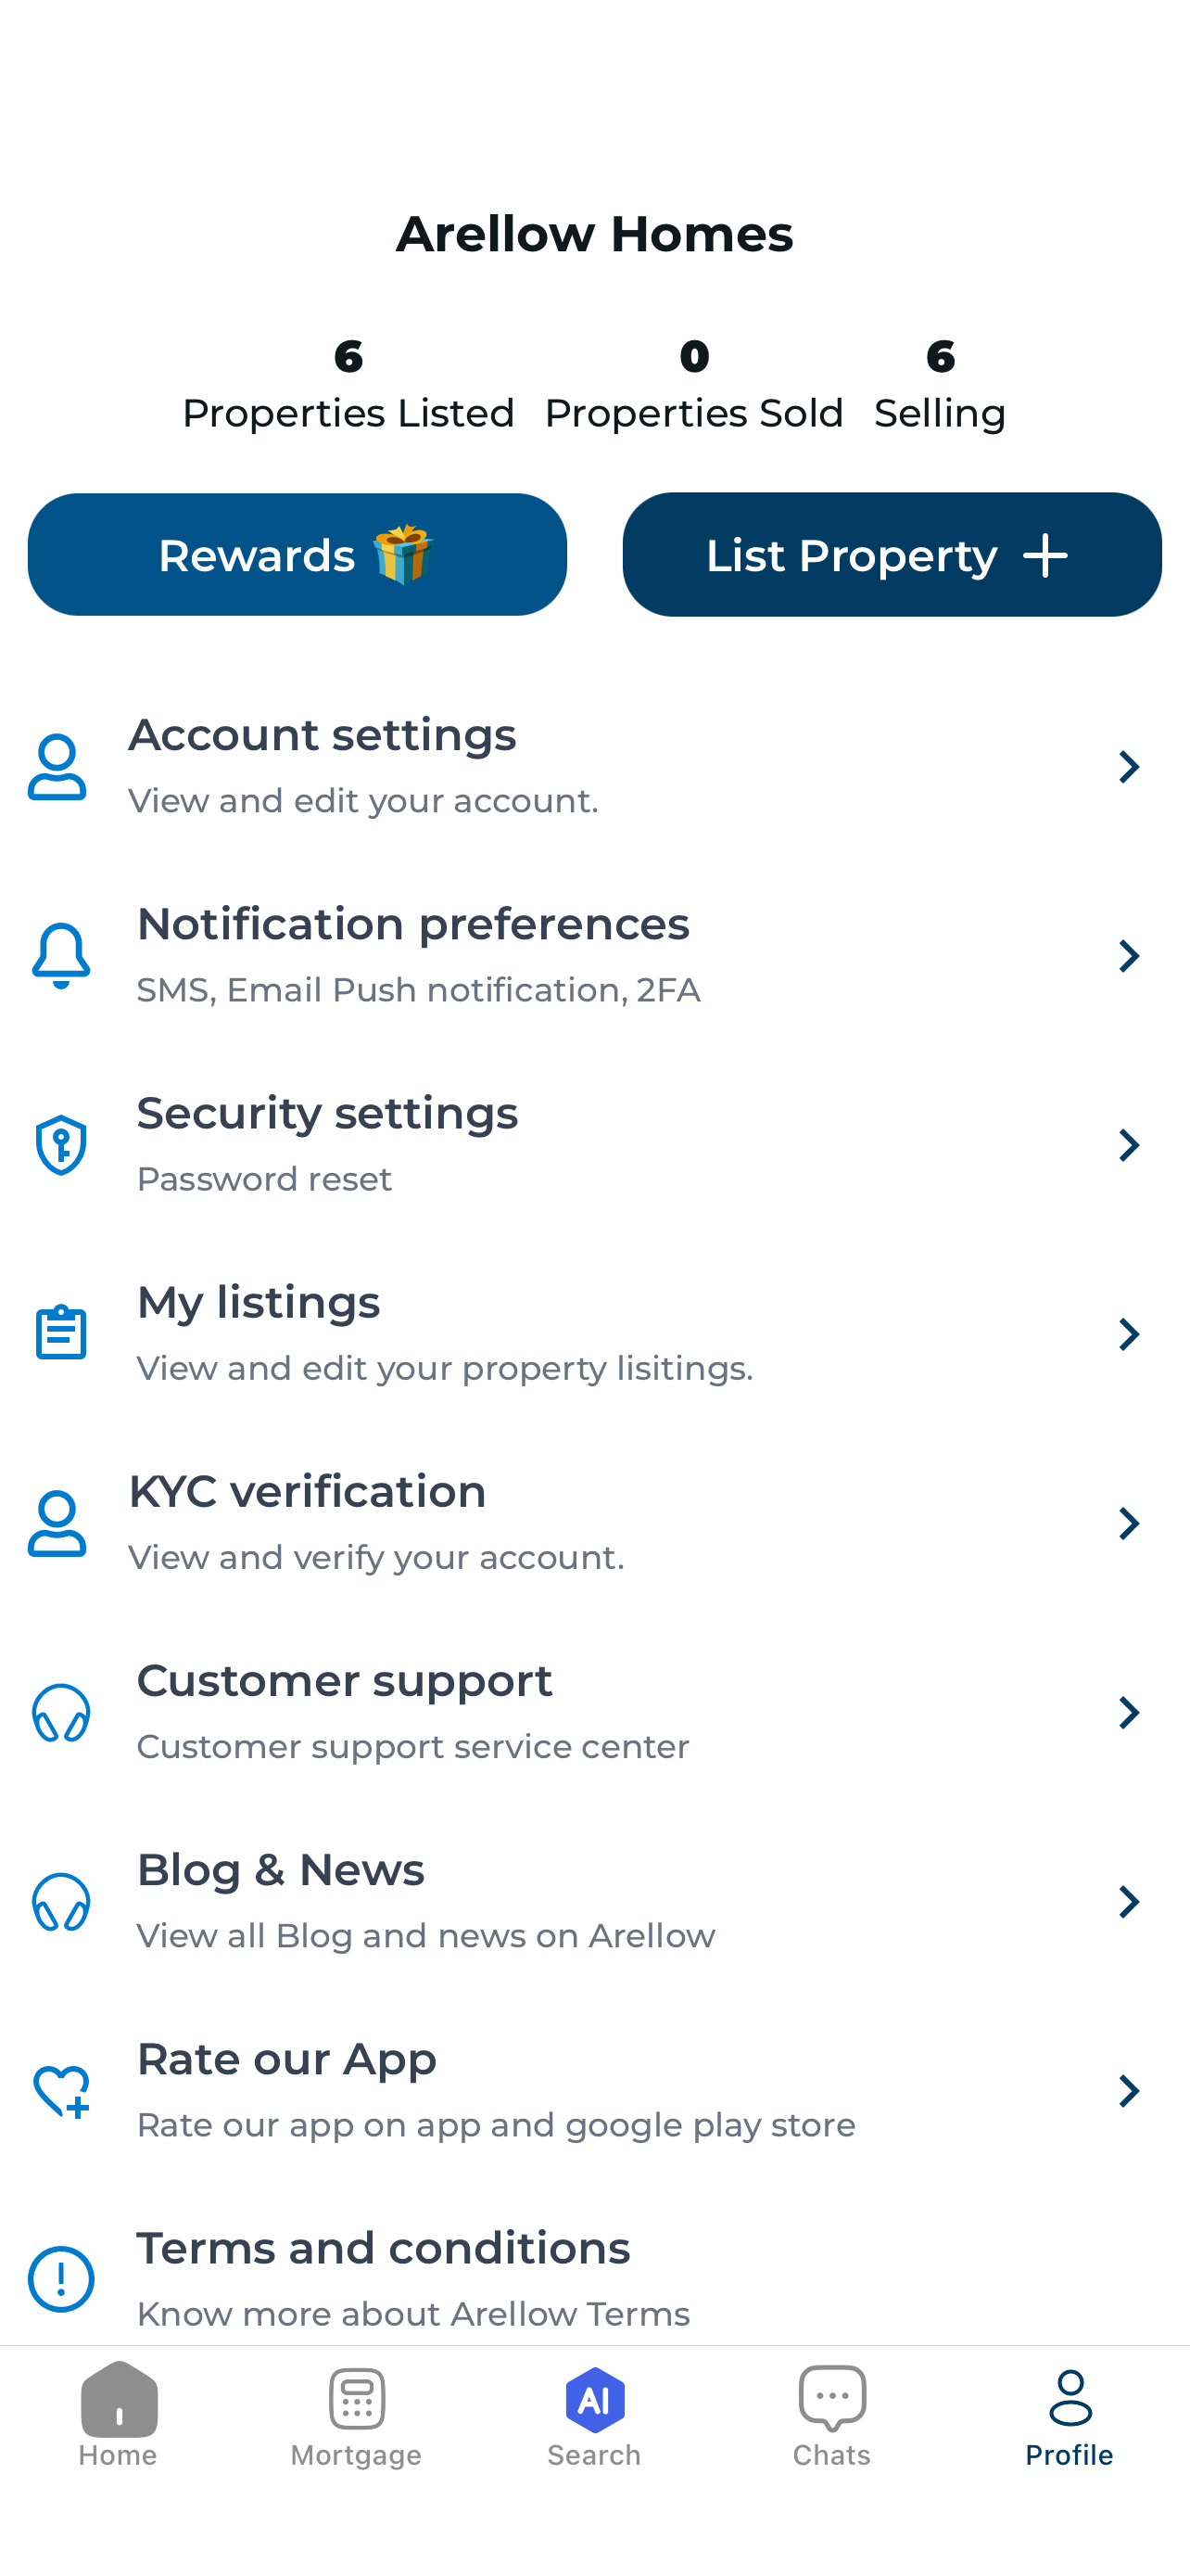Expand My listings chevron arrow
The image size is (1190, 2576).
pos(1129,1334)
